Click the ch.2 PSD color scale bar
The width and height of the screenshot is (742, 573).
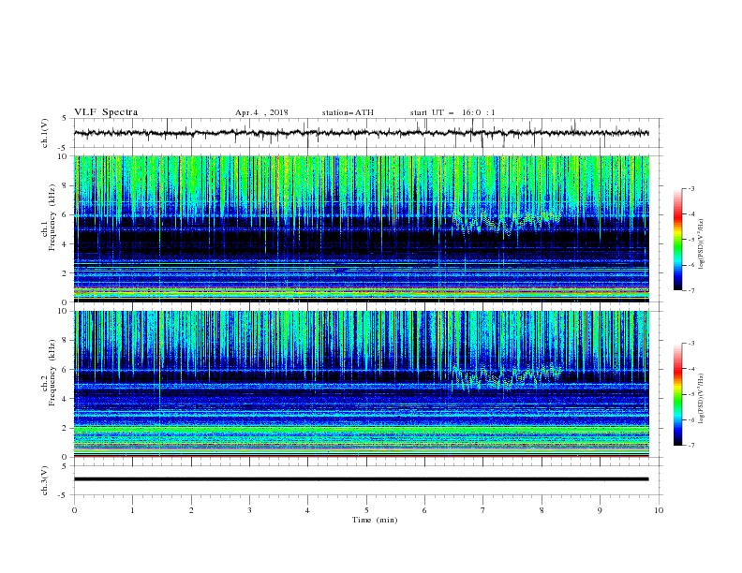(678, 394)
